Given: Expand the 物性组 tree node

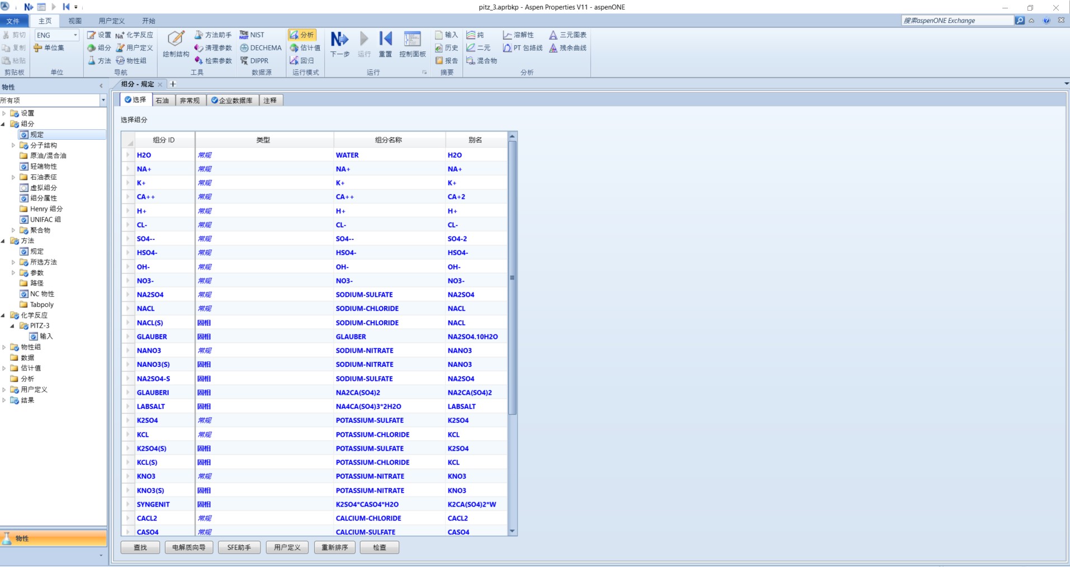Looking at the screenshot, I should [x=4, y=347].
